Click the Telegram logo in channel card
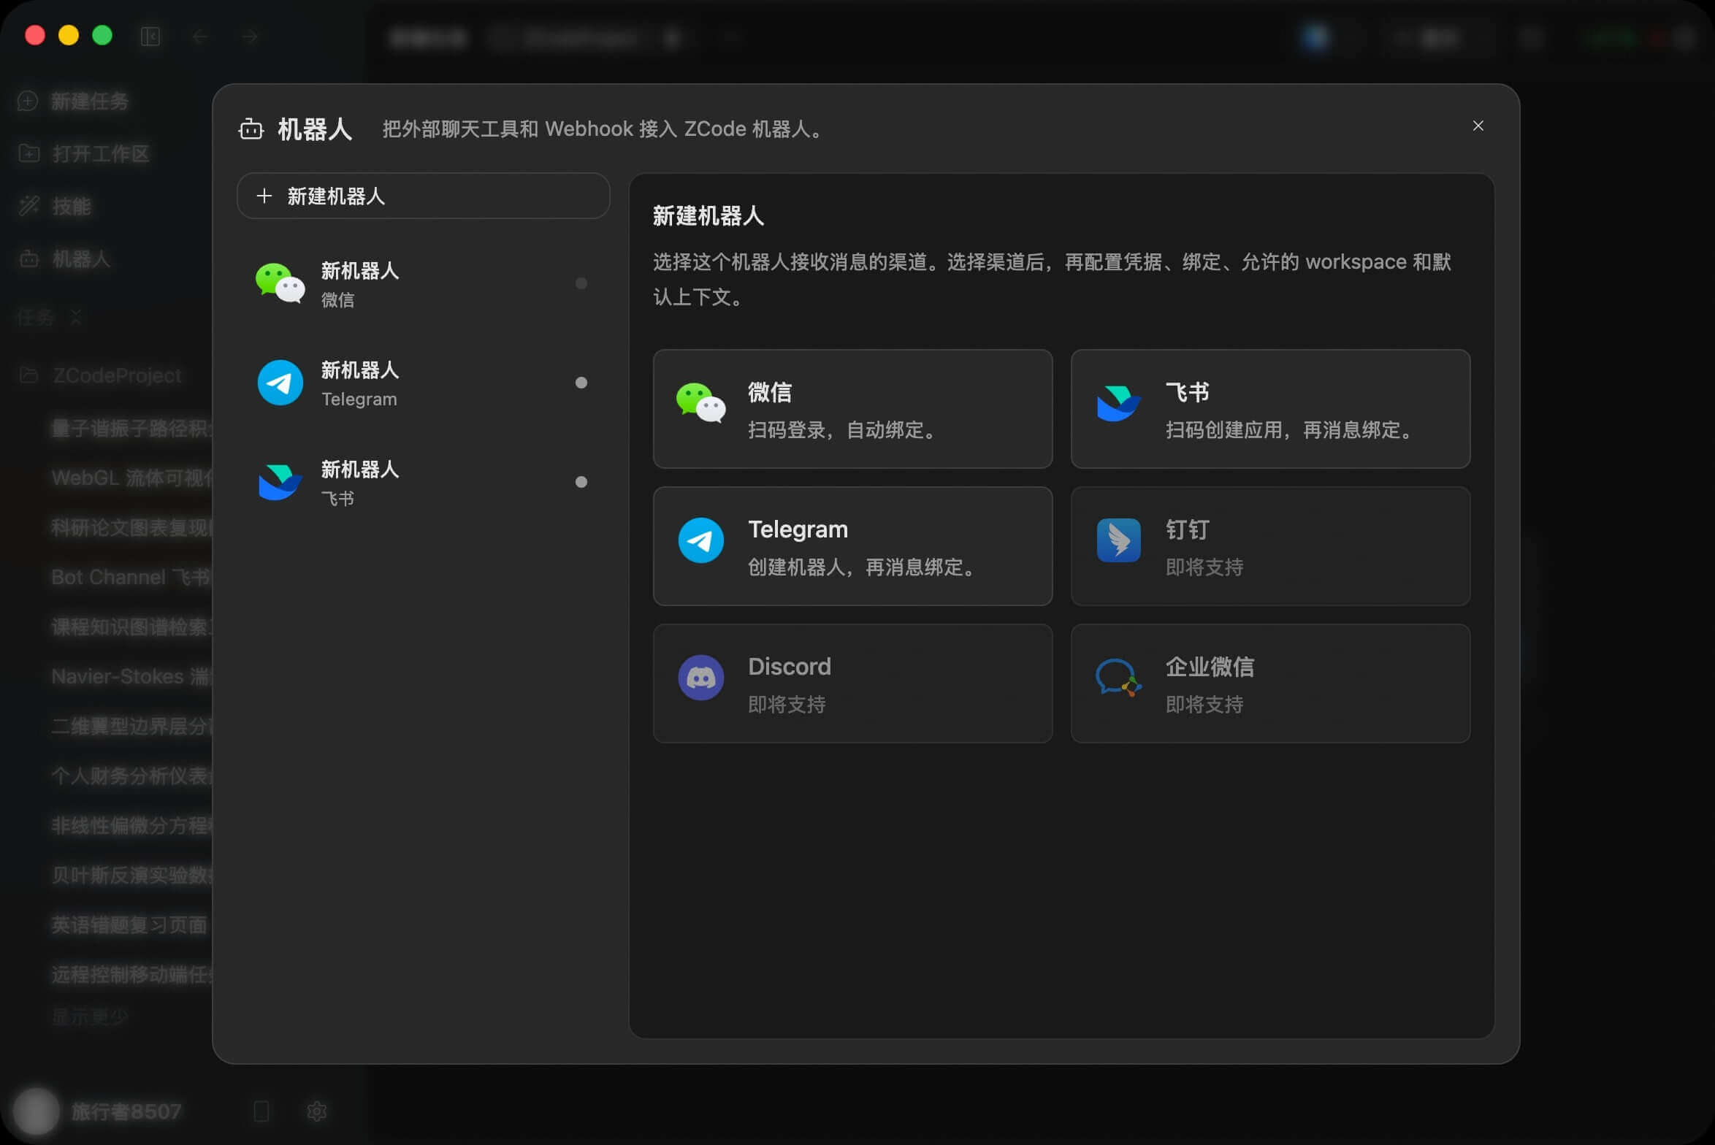 (x=700, y=540)
